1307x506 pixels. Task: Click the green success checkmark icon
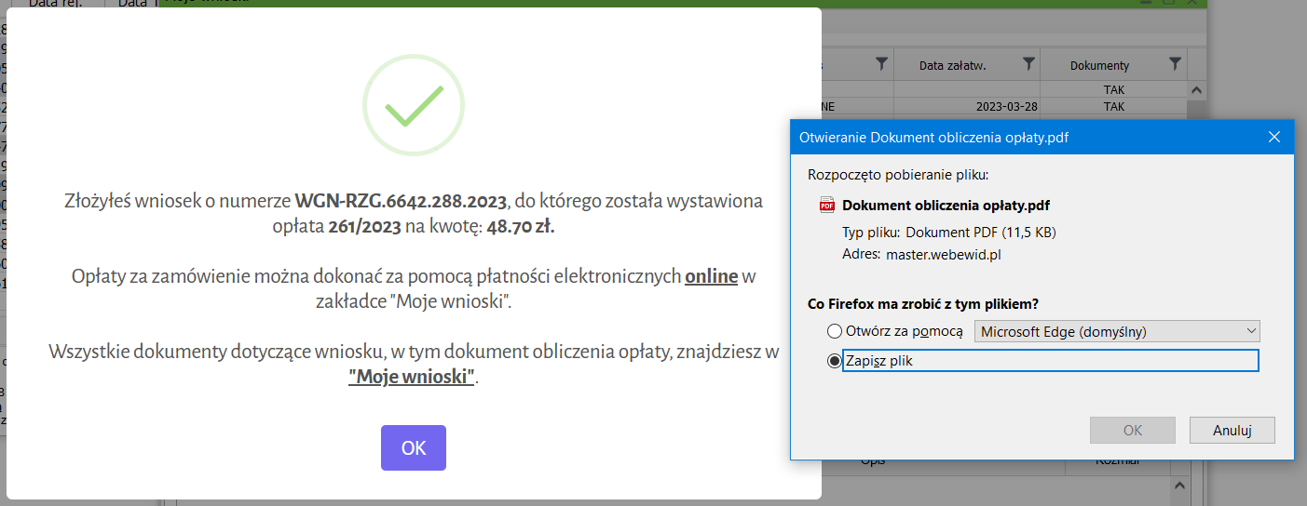[413, 105]
